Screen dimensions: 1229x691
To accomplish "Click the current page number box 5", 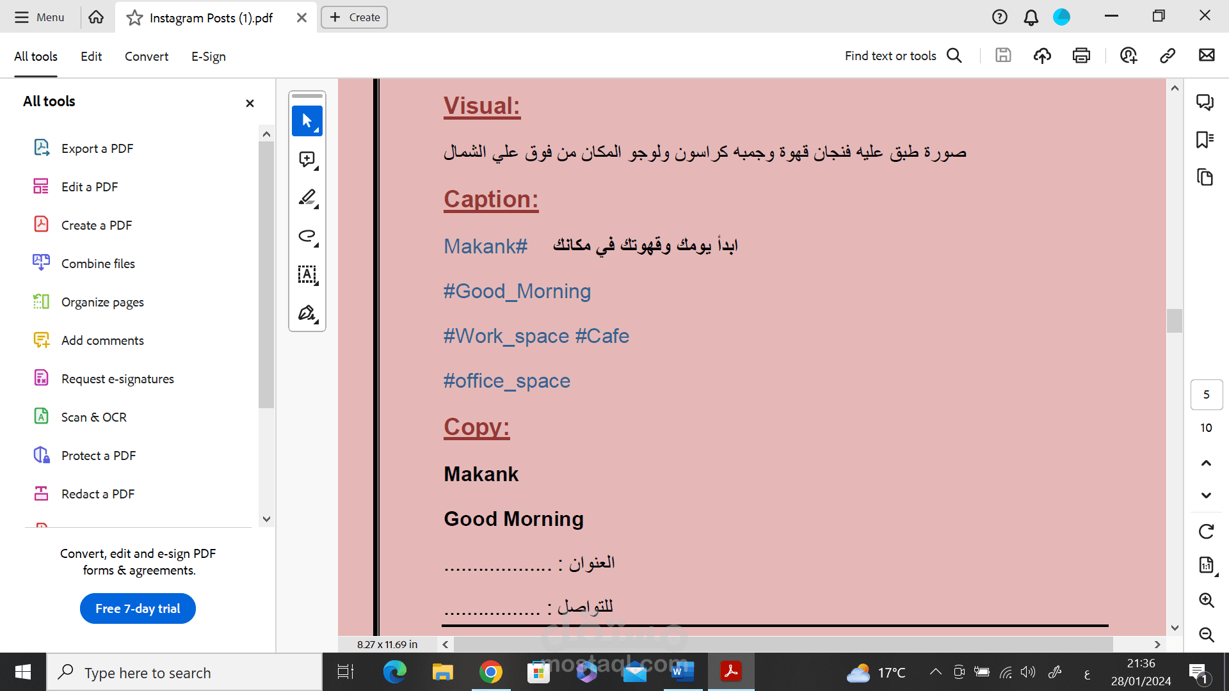I will click(x=1206, y=394).
